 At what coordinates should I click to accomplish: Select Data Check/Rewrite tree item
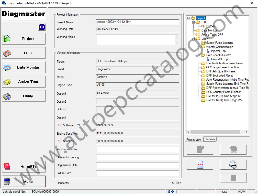[219, 55]
